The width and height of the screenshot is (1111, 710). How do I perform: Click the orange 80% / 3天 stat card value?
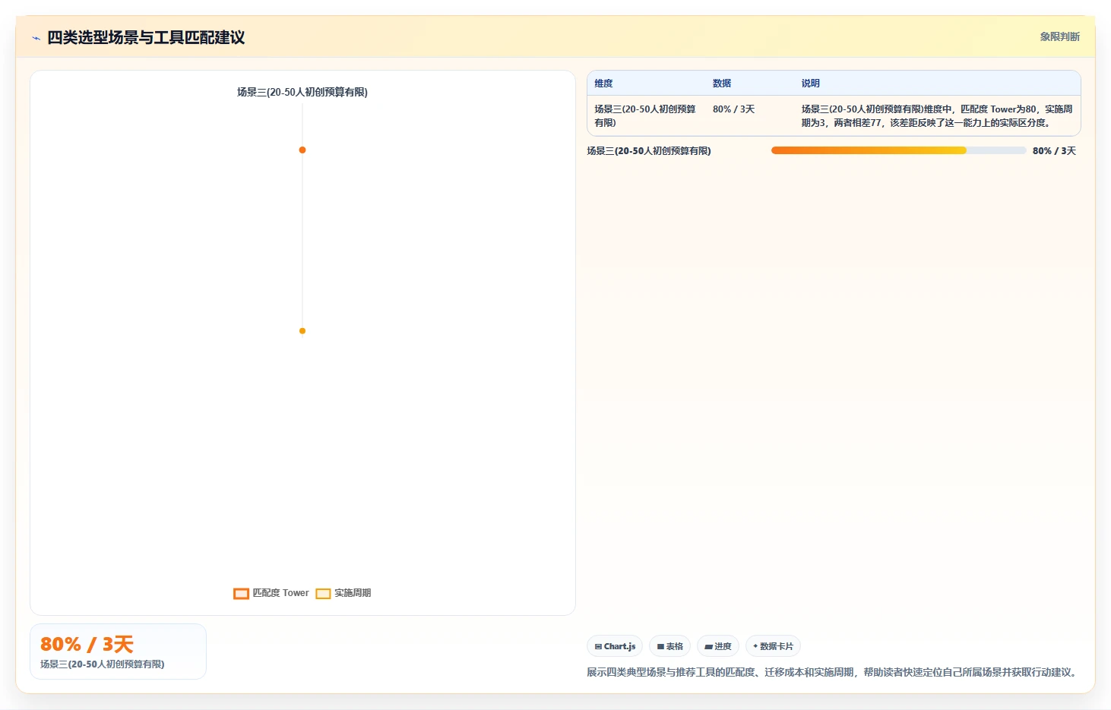point(87,644)
